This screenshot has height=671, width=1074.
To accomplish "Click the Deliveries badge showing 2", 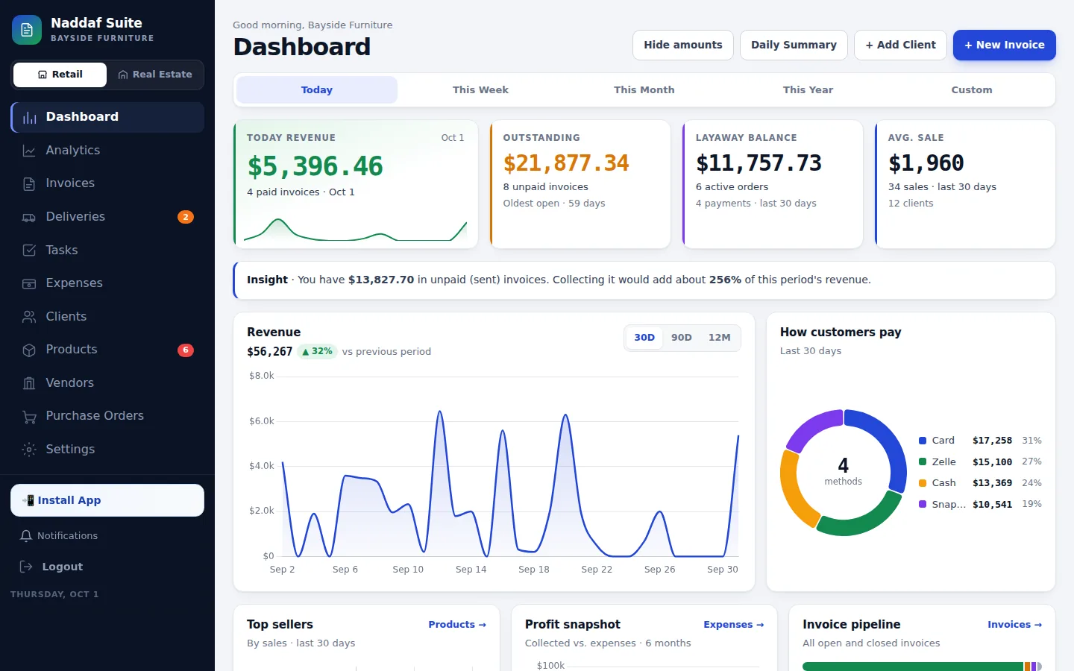I will (x=186, y=217).
